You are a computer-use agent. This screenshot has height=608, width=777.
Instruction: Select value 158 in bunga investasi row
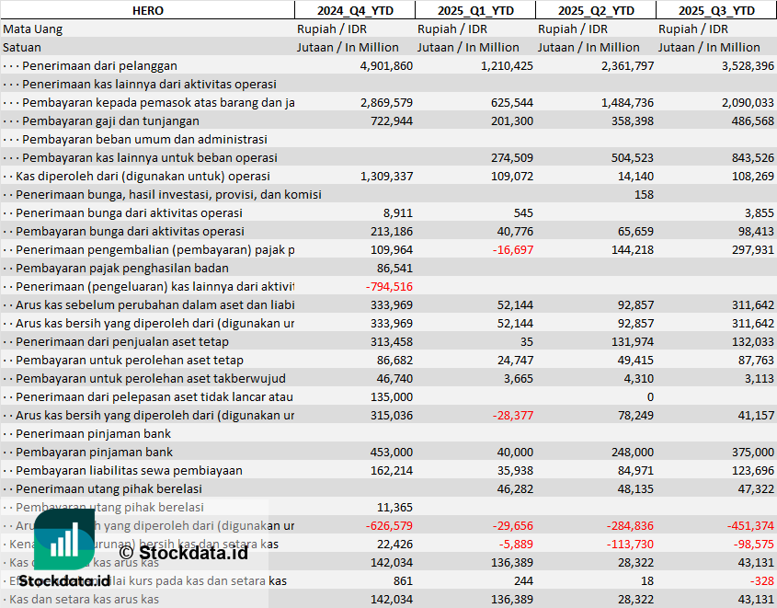pos(644,194)
